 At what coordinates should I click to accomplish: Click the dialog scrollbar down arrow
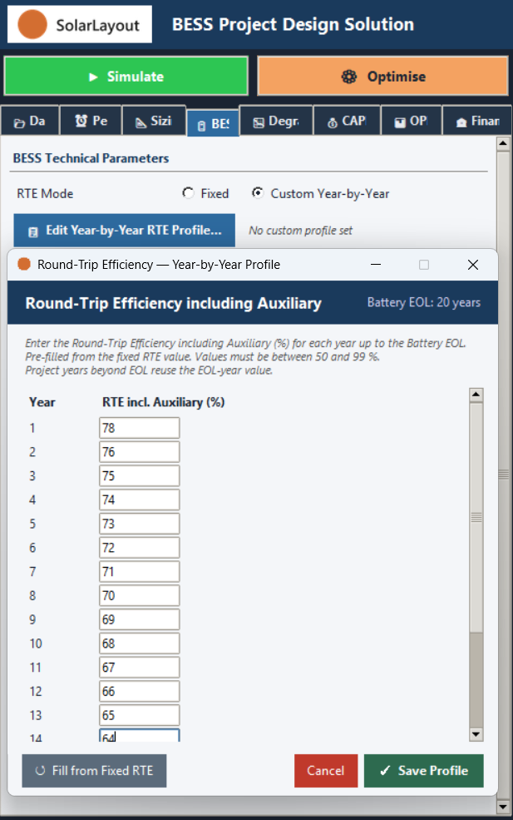476,734
